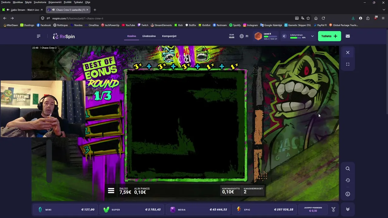Viewport: 388px width, 218px height.
Task: Open the Kasino tab
Action: pos(132,36)
